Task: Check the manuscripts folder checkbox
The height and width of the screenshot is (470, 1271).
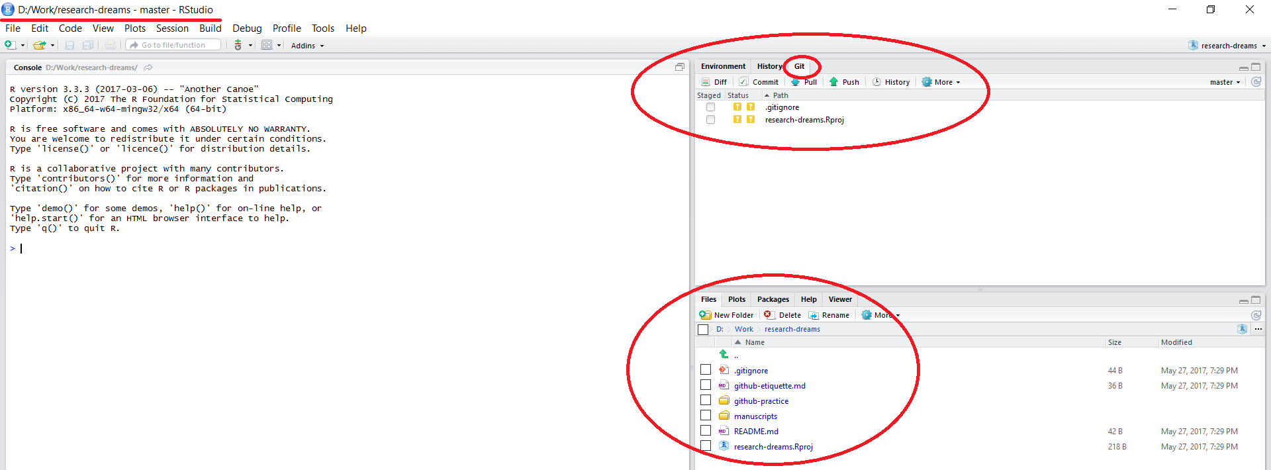Action: click(x=706, y=416)
